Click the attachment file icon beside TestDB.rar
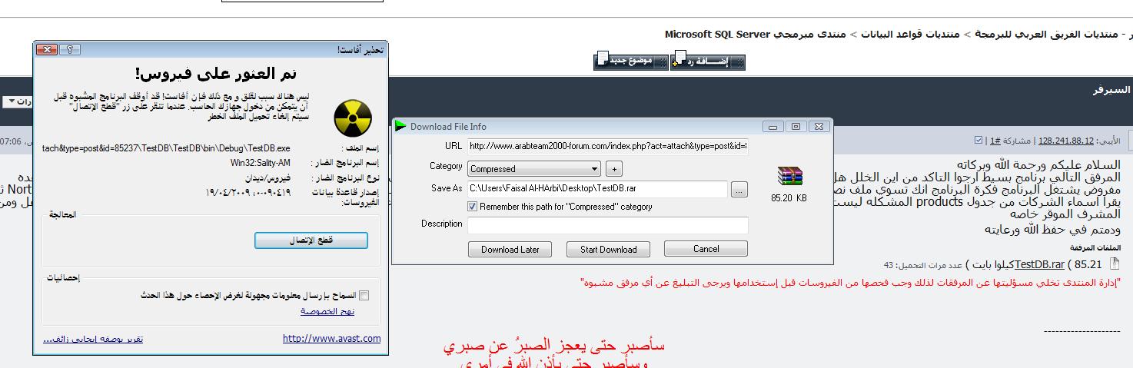 (1115, 264)
